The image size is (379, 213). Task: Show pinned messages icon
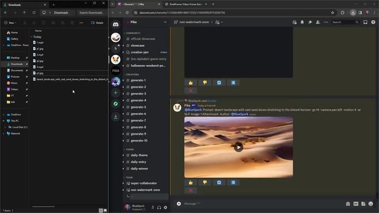[x=310, y=22]
